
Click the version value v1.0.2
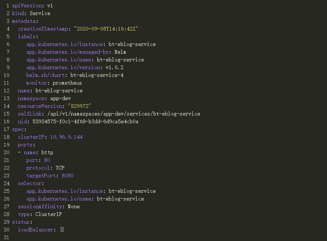pos(115,67)
